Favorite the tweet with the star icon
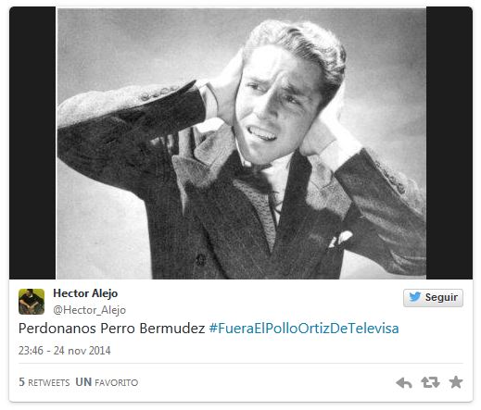481x410 pixels. click(456, 382)
